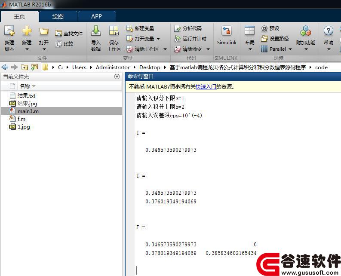Click the browse for folder icon
341x276 pixels.
point(34,67)
